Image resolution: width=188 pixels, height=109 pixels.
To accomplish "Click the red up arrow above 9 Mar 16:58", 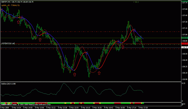I will coord(123,47).
